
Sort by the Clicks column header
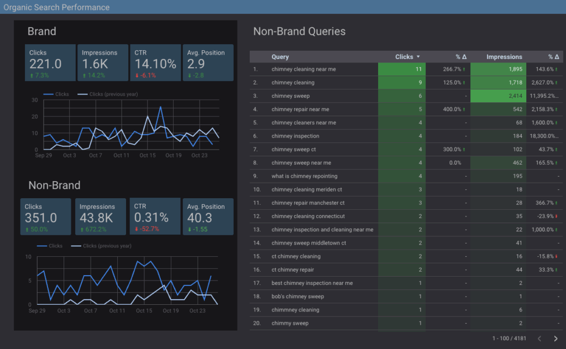pos(404,57)
